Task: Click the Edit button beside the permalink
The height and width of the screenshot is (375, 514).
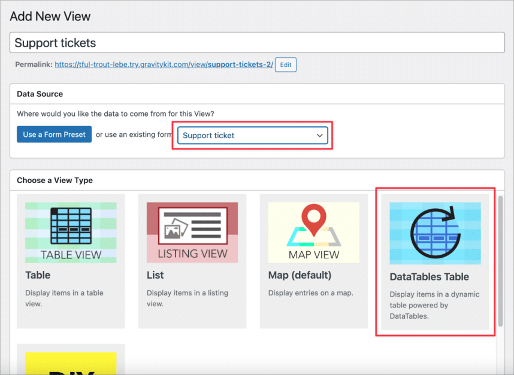Action: 285,65
